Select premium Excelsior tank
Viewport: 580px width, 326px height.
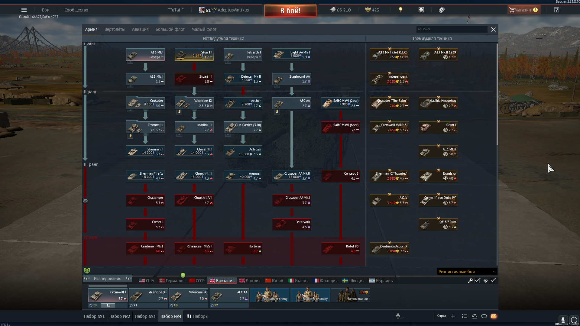tap(438, 176)
